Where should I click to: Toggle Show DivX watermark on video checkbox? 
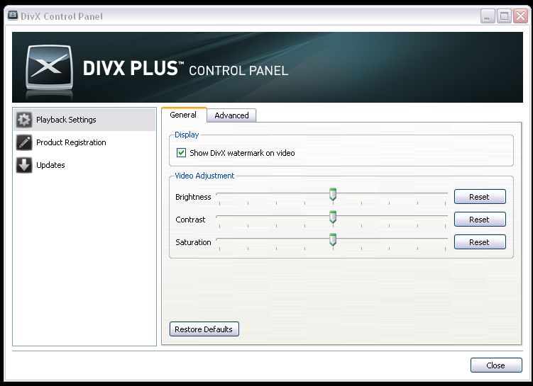181,153
